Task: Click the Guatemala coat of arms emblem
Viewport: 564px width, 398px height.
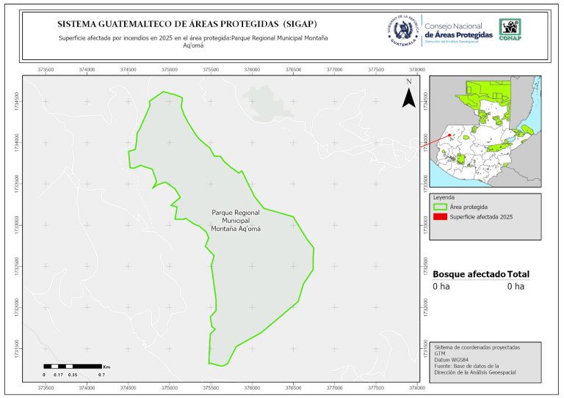Action: coord(402,31)
